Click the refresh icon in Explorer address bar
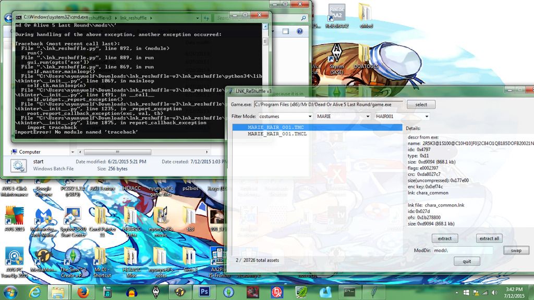 tap(206, 18)
